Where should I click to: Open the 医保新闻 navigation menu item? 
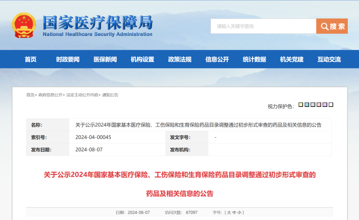click(x=105, y=59)
